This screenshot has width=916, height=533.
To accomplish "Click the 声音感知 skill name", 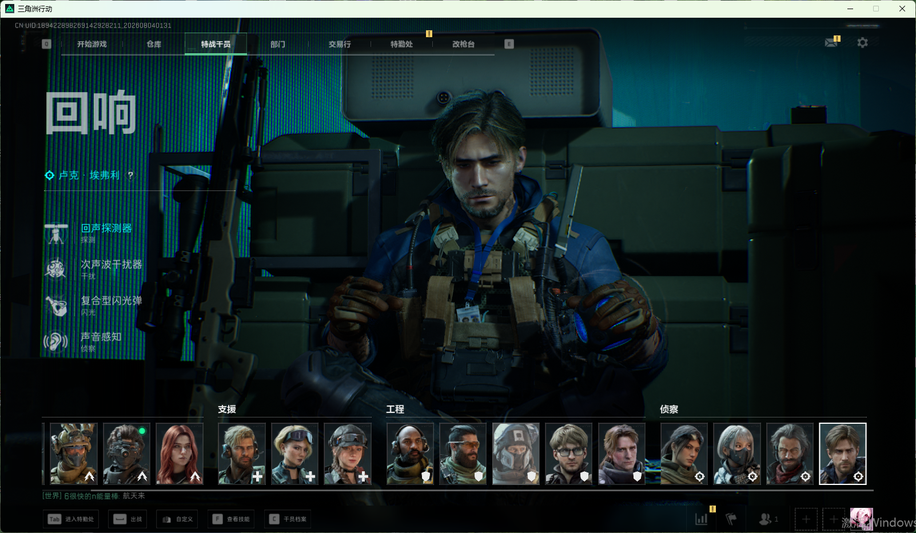I will 101,337.
